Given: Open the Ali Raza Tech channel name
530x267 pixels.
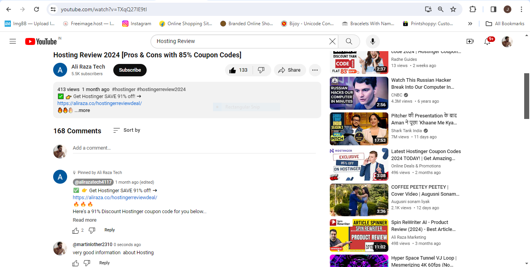Looking at the screenshot, I should [88, 67].
